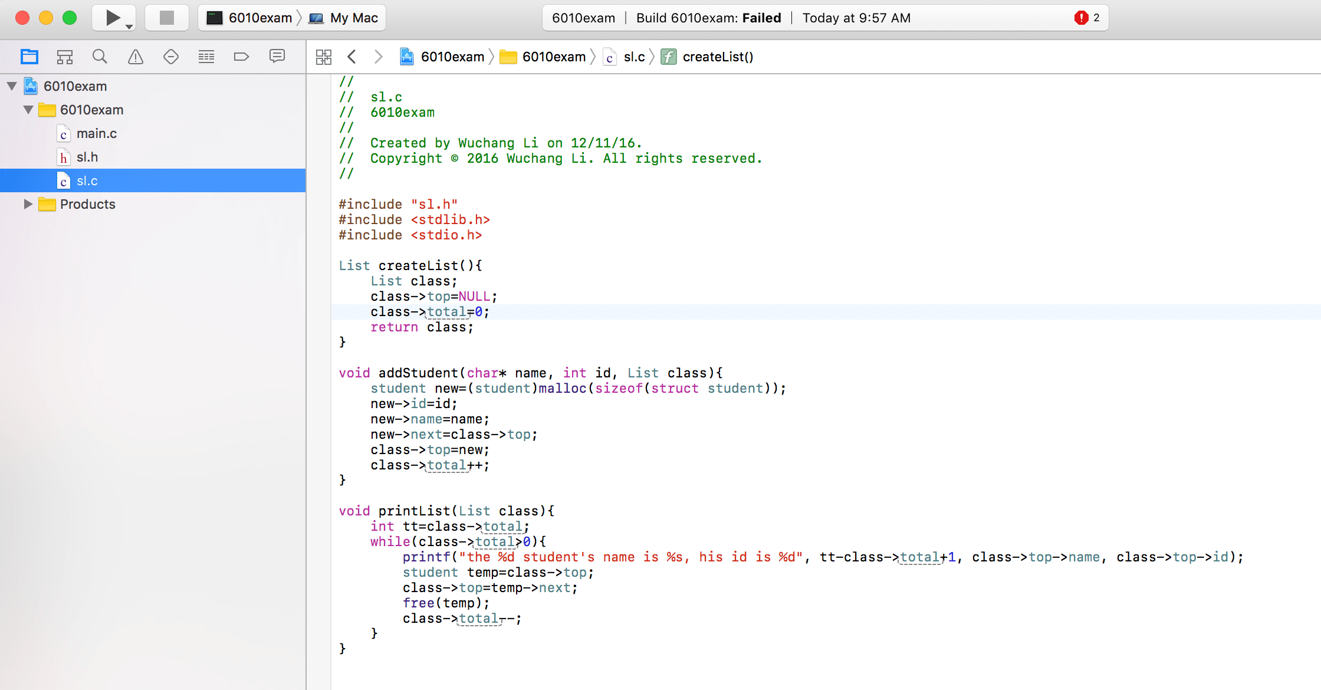Click the Stop button
The image size is (1321, 690).
click(x=166, y=17)
